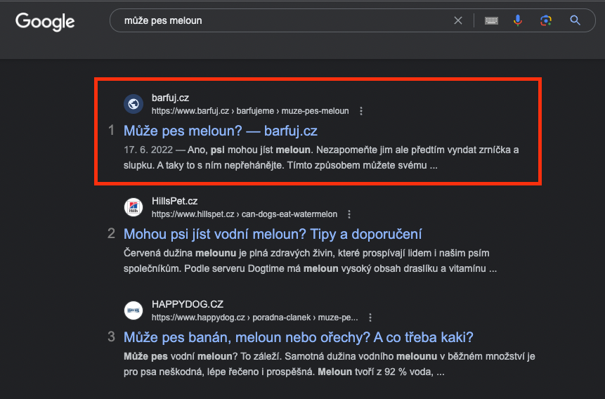The height and width of the screenshot is (399, 605).
Task: Start voice search with microphone icon
Action: [x=518, y=20]
